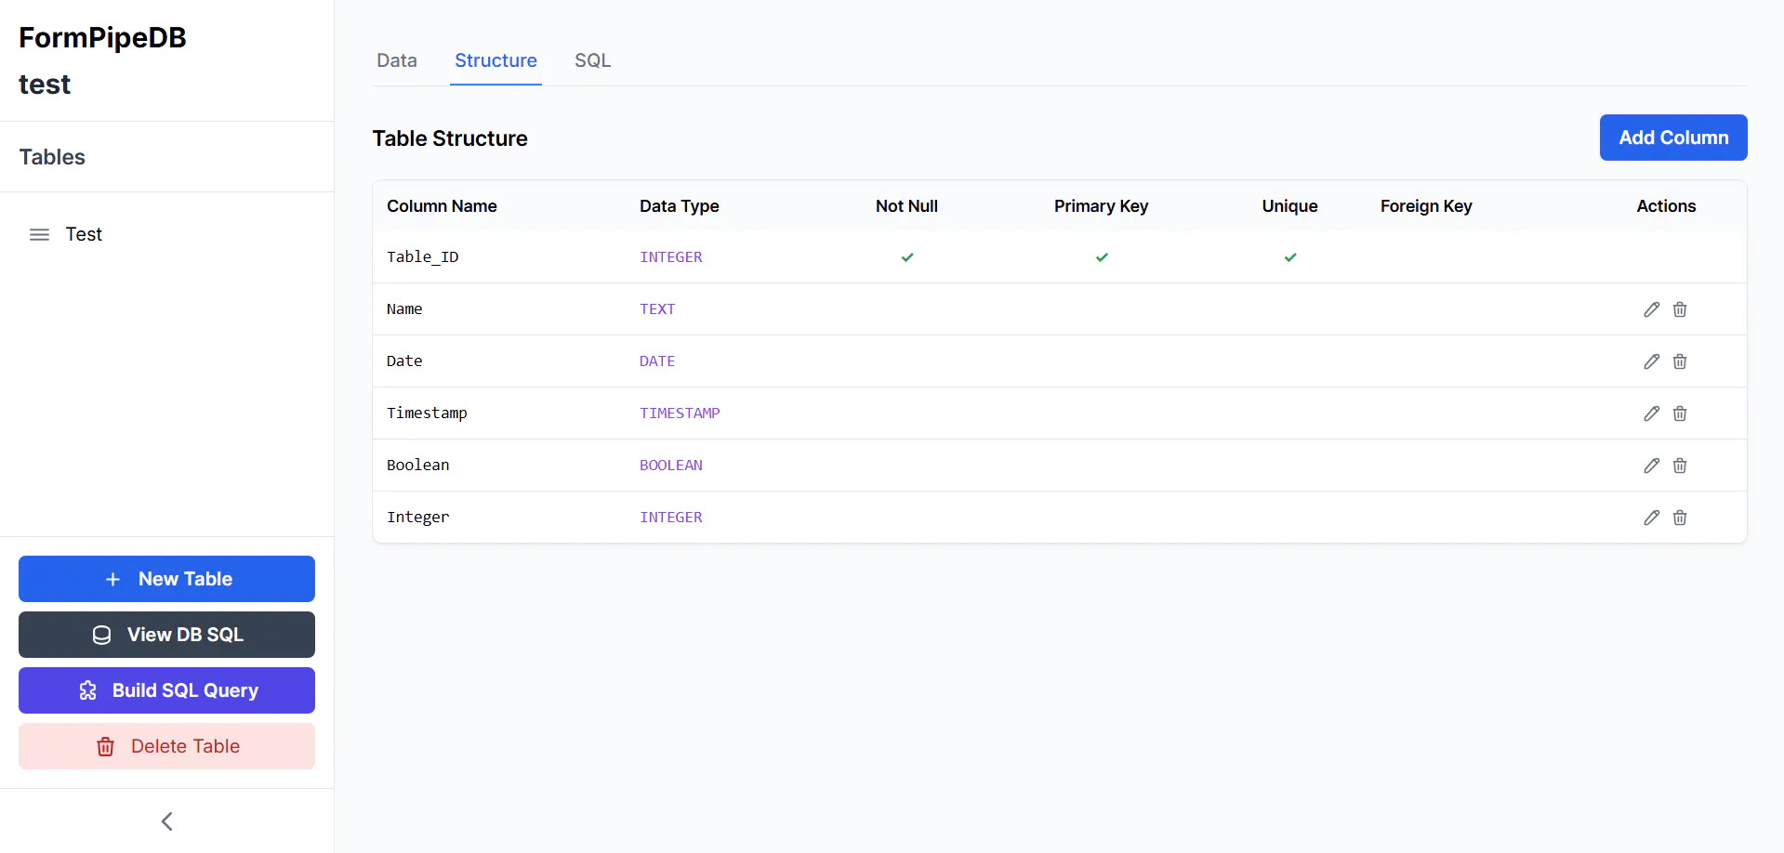Click the Unique column header
Viewport: 1784px width, 853px height.
pos(1290,206)
